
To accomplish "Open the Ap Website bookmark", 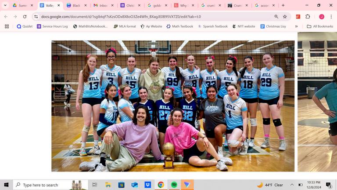I will click(151, 26).
